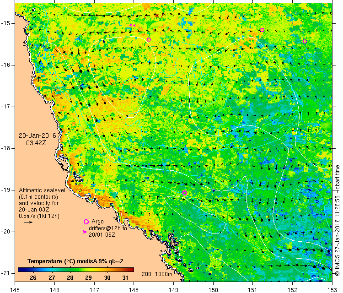Click the Argo legend circle icon
The width and height of the screenshot is (343, 293).
[x=86, y=222]
